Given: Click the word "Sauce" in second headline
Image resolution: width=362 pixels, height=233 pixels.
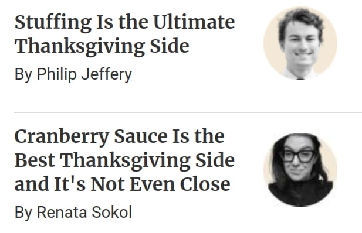Looking at the screenshot, I should pos(141,136).
